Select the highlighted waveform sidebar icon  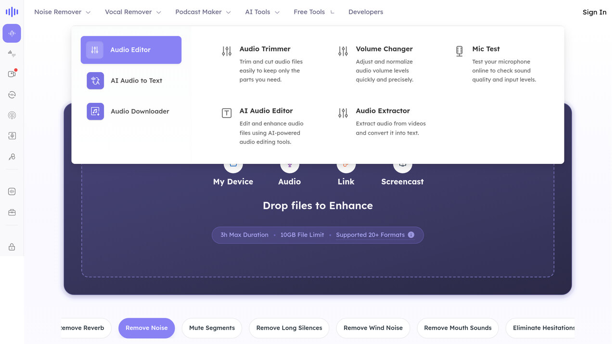click(12, 33)
